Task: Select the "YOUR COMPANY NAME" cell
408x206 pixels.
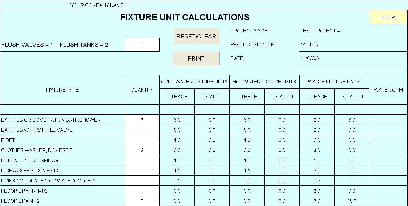Action: [x=97, y=5]
